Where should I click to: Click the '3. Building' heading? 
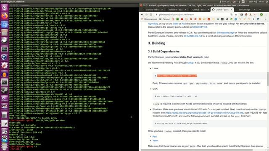point(157,43)
